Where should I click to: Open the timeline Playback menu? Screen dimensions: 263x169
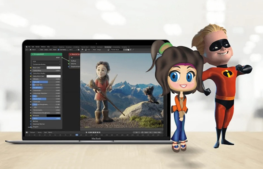click(x=33, y=132)
